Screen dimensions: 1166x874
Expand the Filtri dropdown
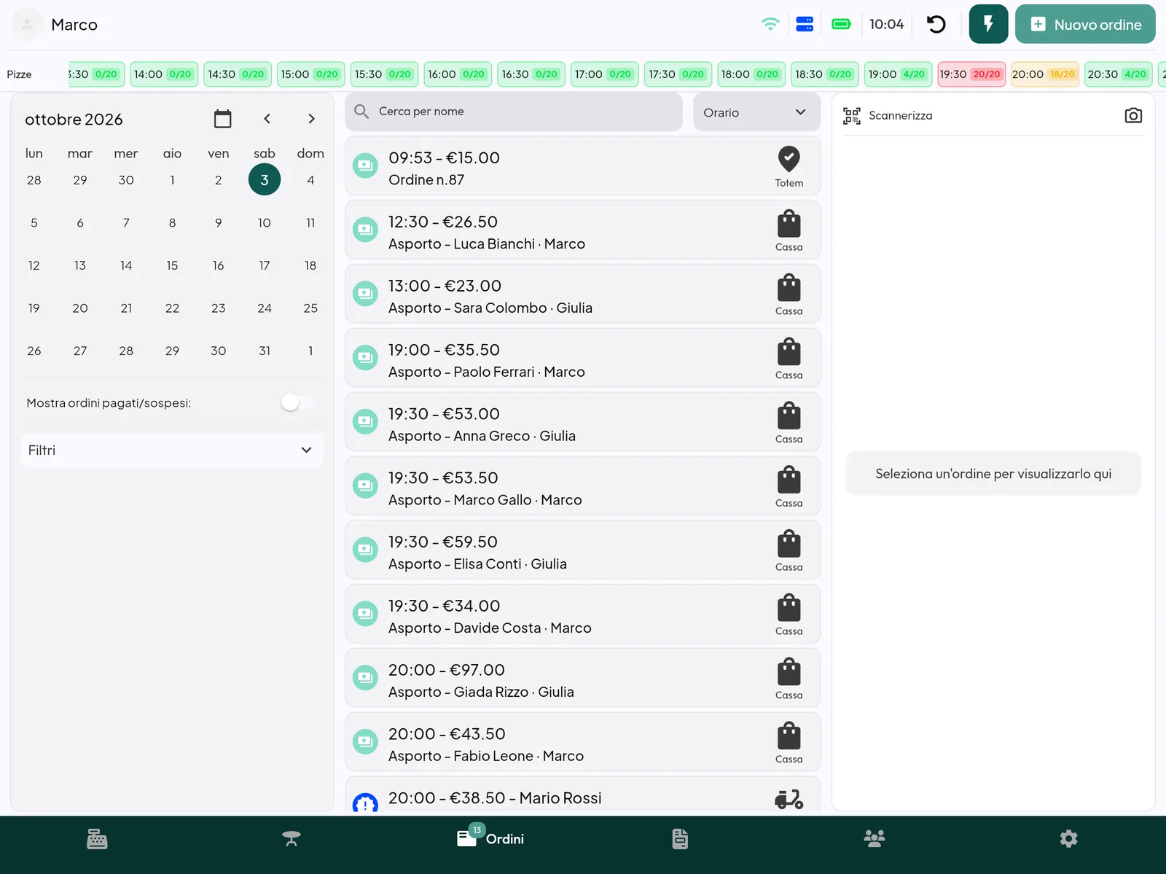(x=172, y=450)
